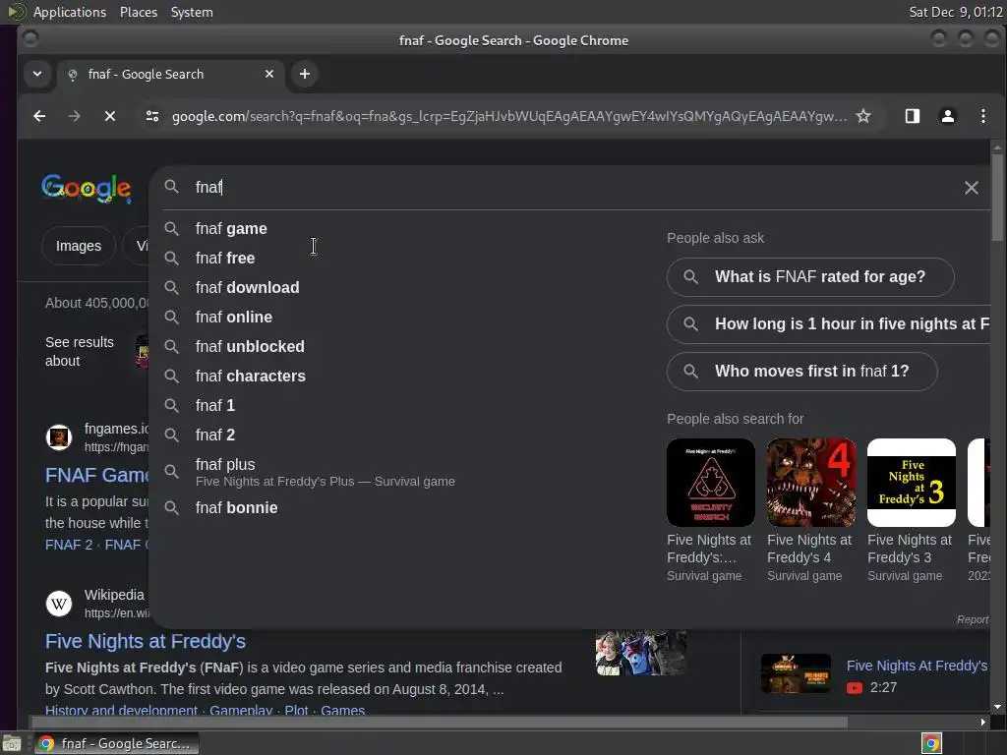Open the Places menu
This screenshot has height=755, width=1007.
tap(139, 12)
